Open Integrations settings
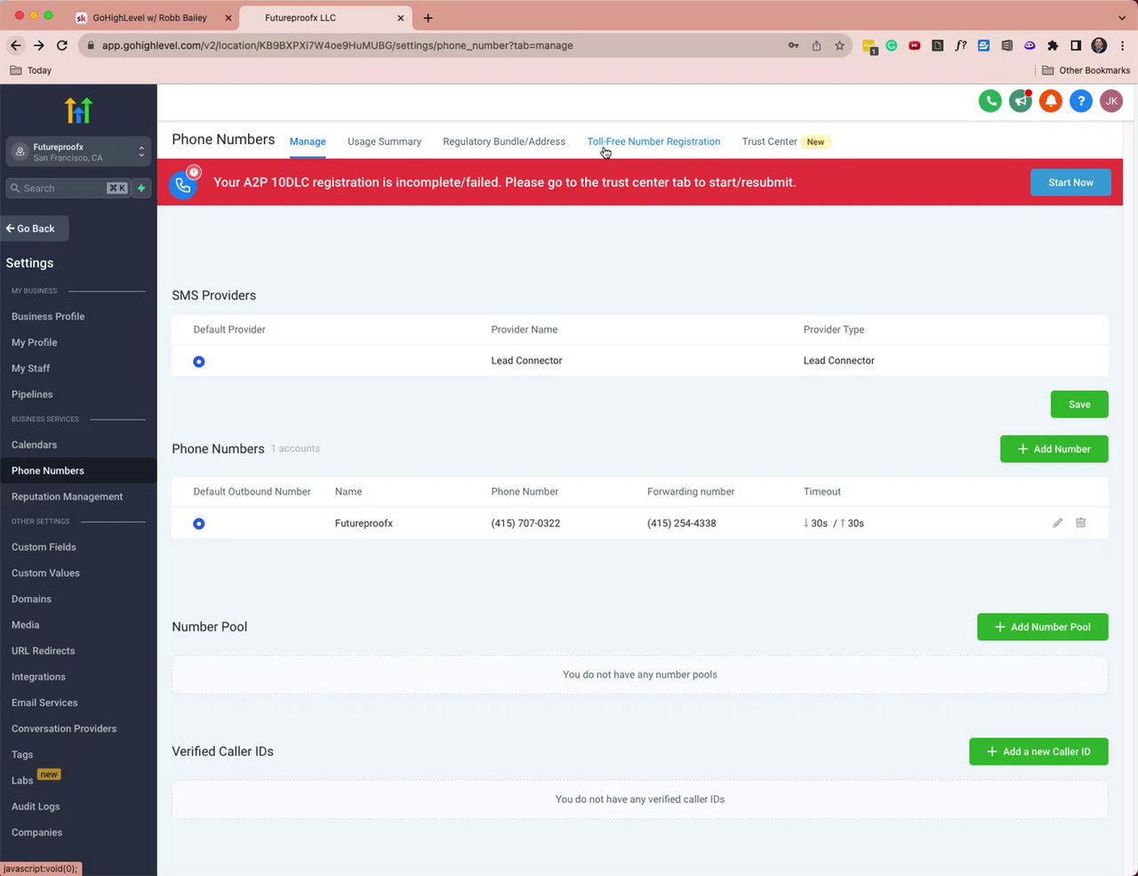This screenshot has width=1138, height=876. tap(38, 677)
